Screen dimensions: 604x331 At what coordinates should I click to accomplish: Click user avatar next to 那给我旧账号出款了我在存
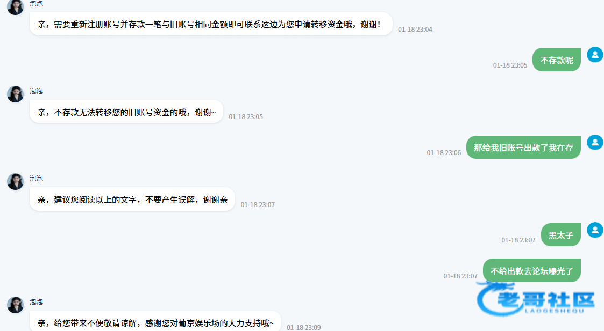595,142
